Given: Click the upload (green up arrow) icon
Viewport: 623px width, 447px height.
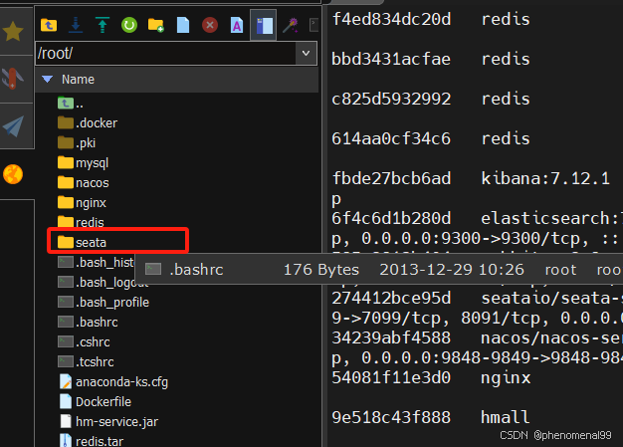Looking at the screenshot, I should [103, 26].
